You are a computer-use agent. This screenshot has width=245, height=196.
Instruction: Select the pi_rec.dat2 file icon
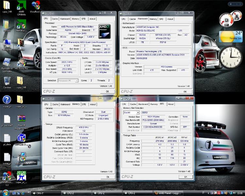[7, 121]
